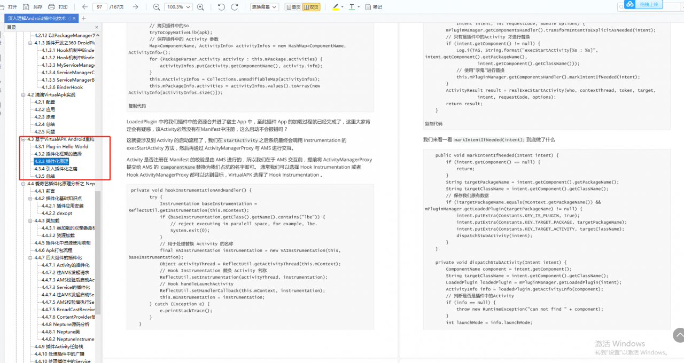
Task: Go to previous page arrow
Action: 85,7
